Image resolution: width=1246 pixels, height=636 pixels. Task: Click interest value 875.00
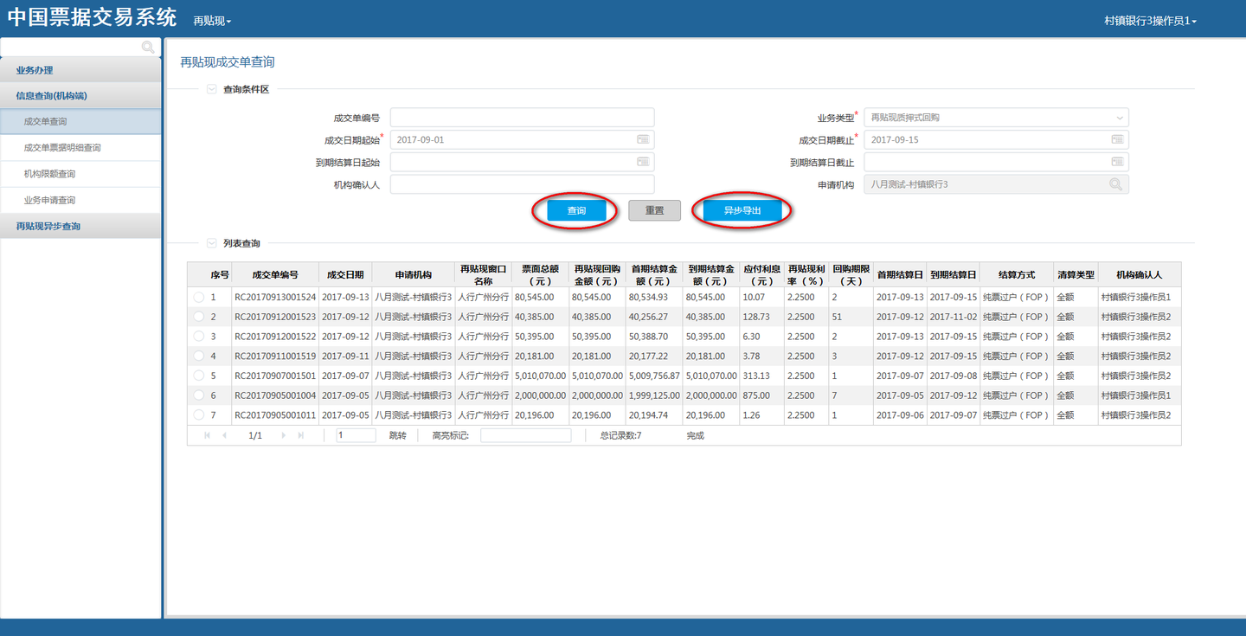tap(756, 395)
